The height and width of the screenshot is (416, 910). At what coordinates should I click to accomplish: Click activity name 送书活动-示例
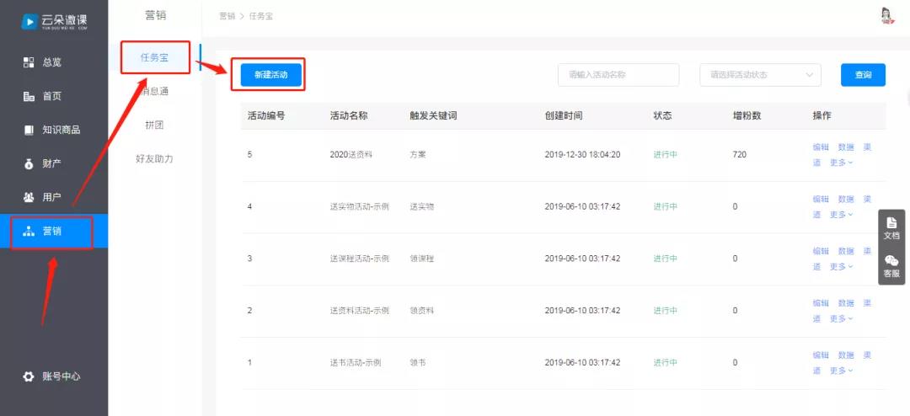pyautogui.click(x=356, y=363)
